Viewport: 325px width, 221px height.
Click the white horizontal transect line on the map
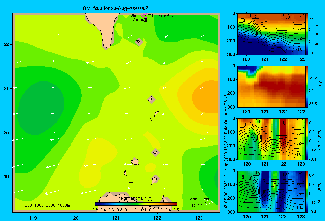[131, 133]
